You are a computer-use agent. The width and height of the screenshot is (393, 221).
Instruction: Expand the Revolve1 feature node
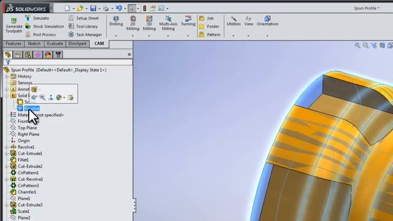[7, 147]
